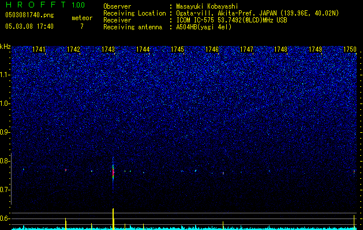Click the date stamp 05.03.08 17:40
Image resolution: width=363 pixels, height=230 pixels.
[29, 26]
